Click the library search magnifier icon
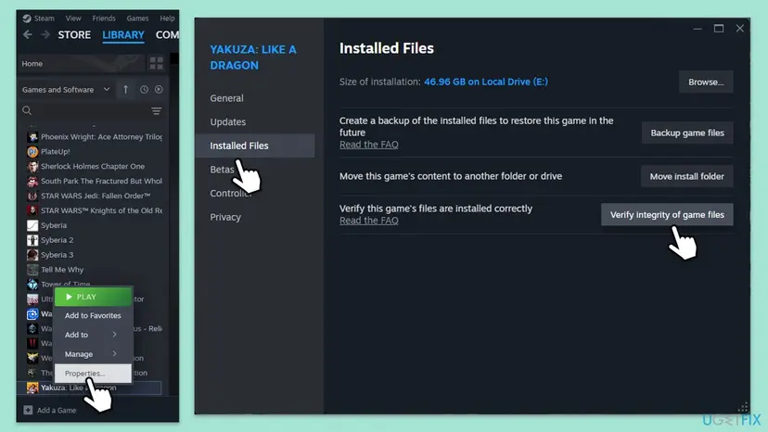The width and height of the screenshot is (768, 432). click(27, 110)
